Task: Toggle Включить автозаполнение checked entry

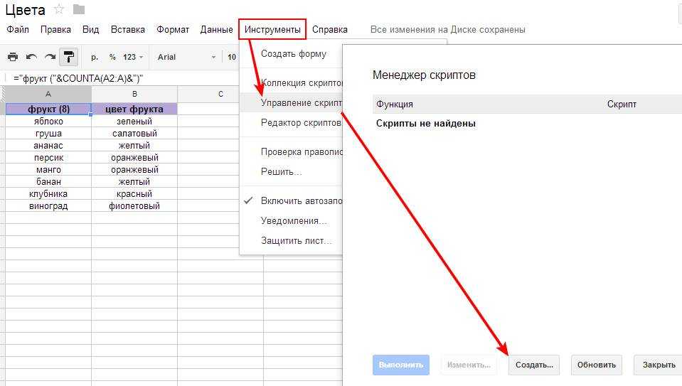Action: pyautogui.click(x=292, y=201)
